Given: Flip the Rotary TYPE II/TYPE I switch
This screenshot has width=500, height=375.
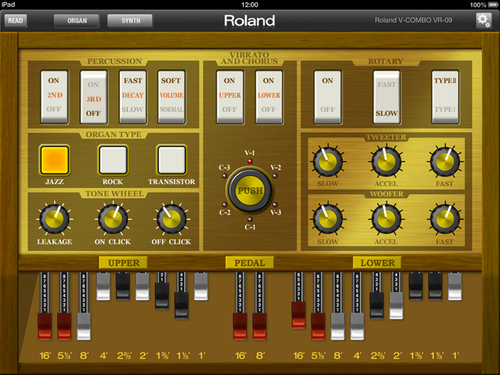Looking at the screenshot, I should [445, 97].
